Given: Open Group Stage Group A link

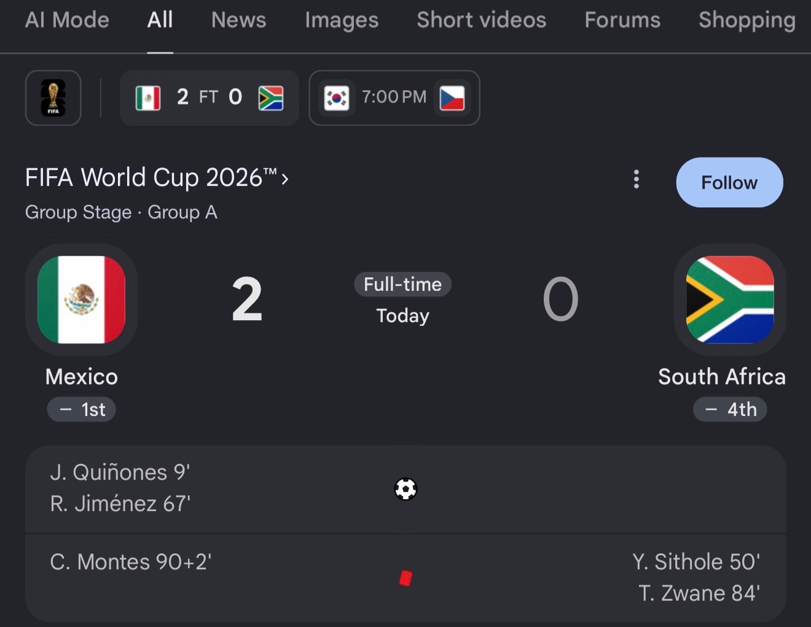Looking at the screenshot, I should coord(121,212).
